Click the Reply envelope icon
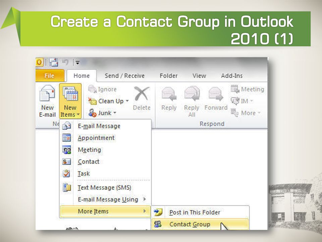 (169, 94)
